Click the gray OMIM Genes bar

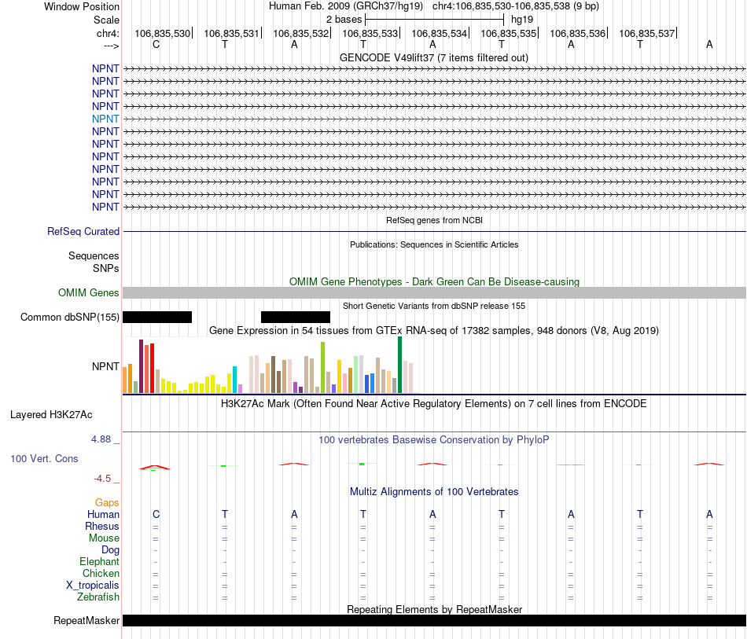(434, 293)
